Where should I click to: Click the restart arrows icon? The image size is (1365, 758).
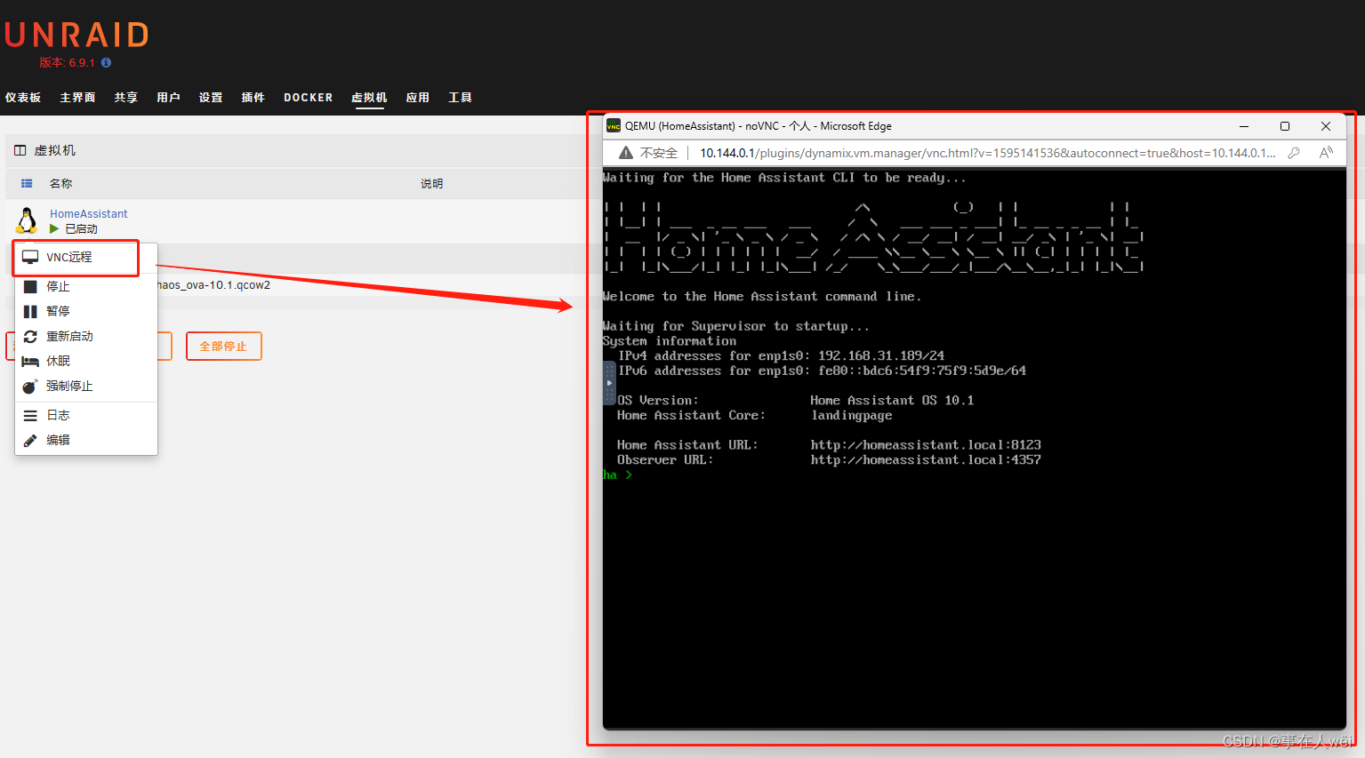[x=30, y=336]
